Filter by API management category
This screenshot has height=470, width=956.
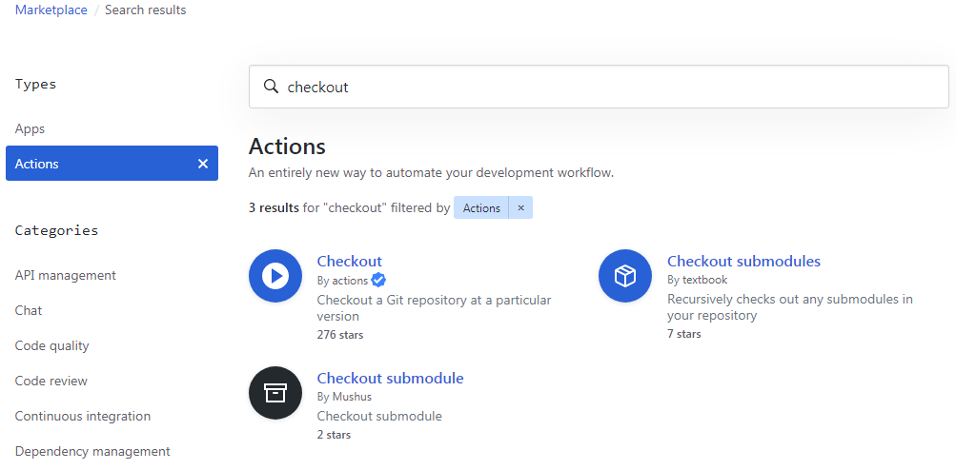pyautogui.click(x=66, y=275)
